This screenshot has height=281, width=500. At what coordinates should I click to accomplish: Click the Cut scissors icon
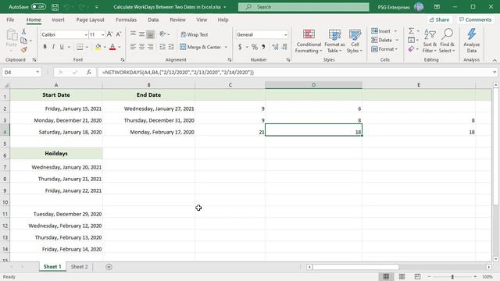(23, 31)
